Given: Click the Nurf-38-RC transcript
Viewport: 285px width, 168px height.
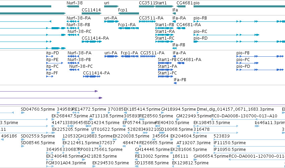Looking at the screenshot, I should 73,35.
